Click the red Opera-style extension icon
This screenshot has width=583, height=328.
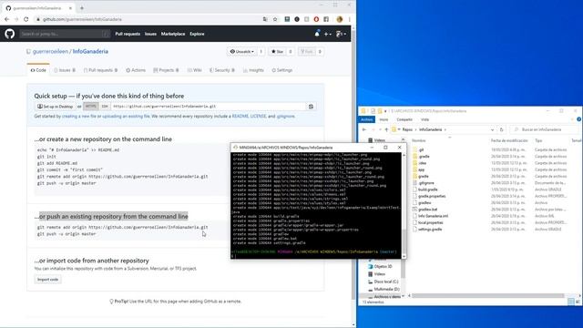click(316, 19)
